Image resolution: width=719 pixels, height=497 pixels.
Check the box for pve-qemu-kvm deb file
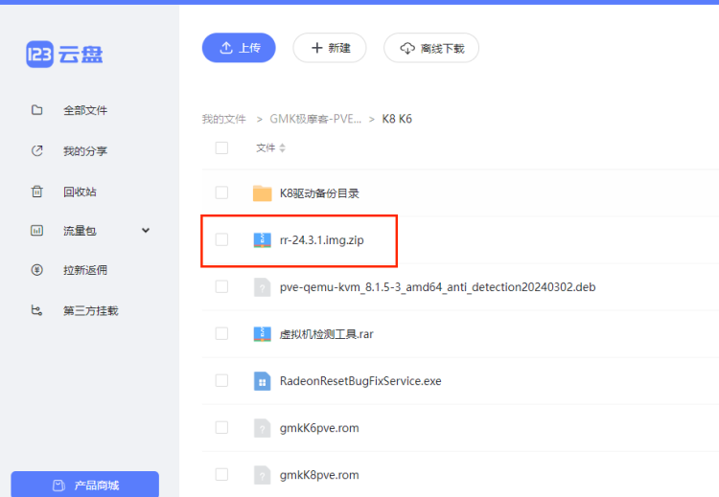coord(222,286)
